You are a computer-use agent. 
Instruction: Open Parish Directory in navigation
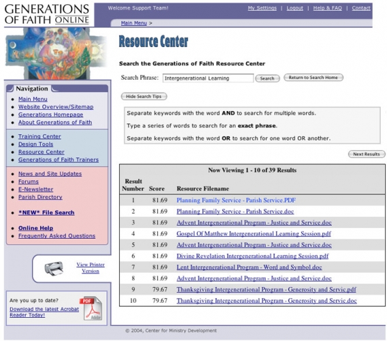[x=40, y=197]
